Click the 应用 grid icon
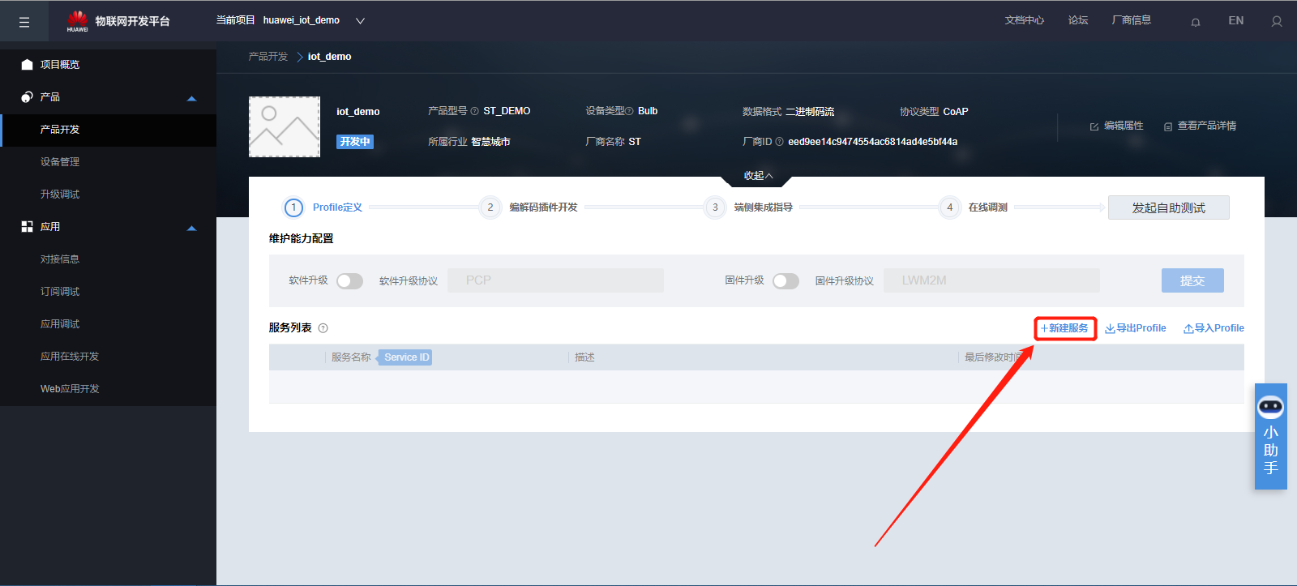The width and height of the screenshot is (1297, 586). pyautogui.click(x=27, y=227)
